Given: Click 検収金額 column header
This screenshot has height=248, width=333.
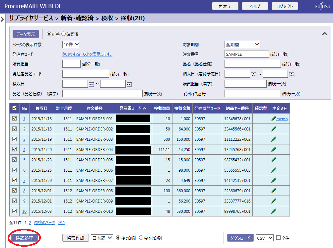Looking at the screenshot, I should (182, 108).
